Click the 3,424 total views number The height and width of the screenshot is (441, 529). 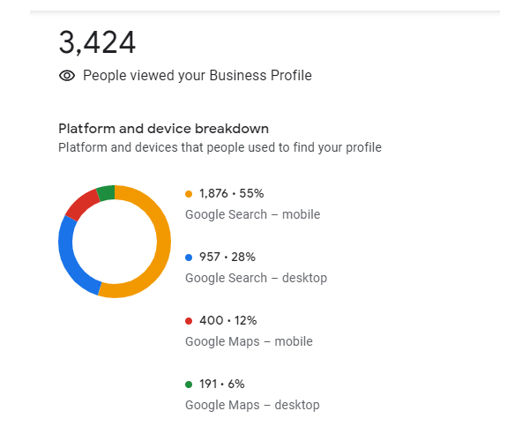97,42
